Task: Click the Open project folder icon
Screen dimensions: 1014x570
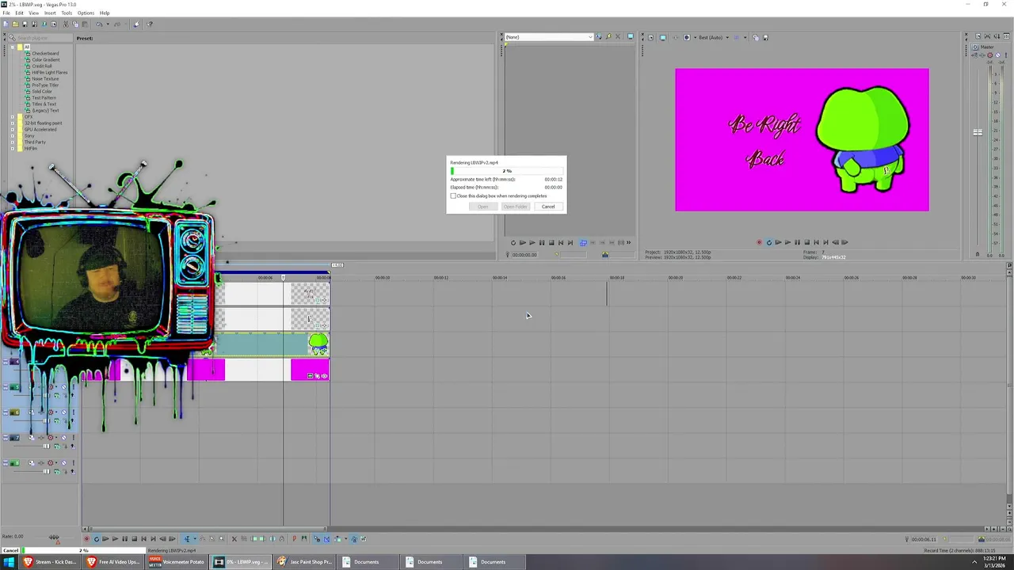Action: (15, 24)
